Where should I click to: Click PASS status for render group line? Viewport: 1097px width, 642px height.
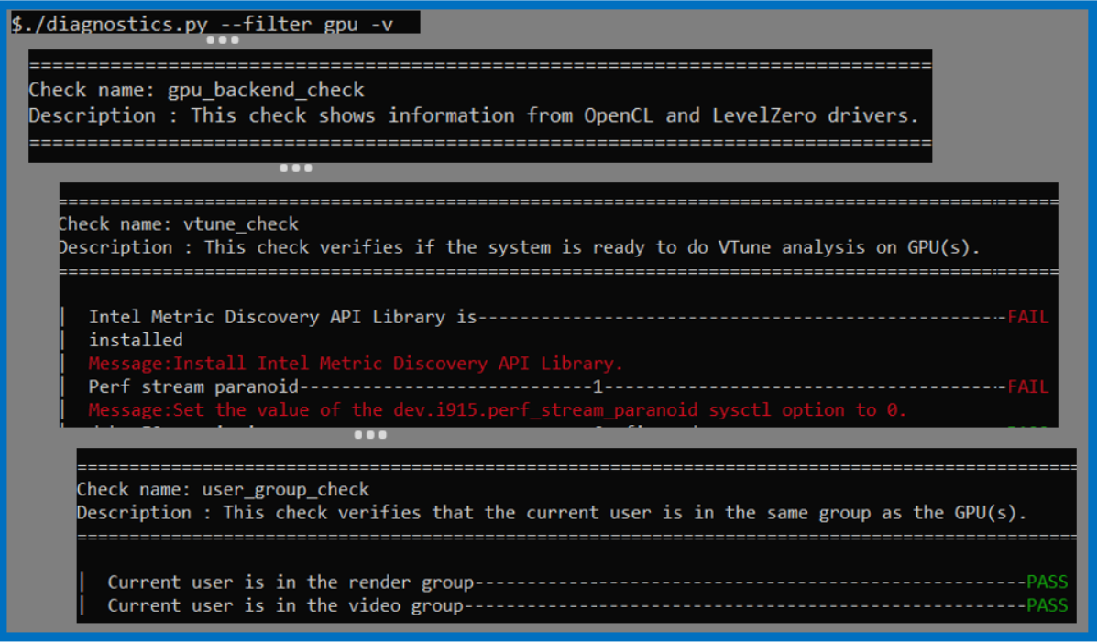pyautogui.click(x=1047, y=582)
